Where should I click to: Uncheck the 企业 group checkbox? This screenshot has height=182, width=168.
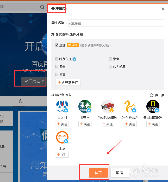57,45
